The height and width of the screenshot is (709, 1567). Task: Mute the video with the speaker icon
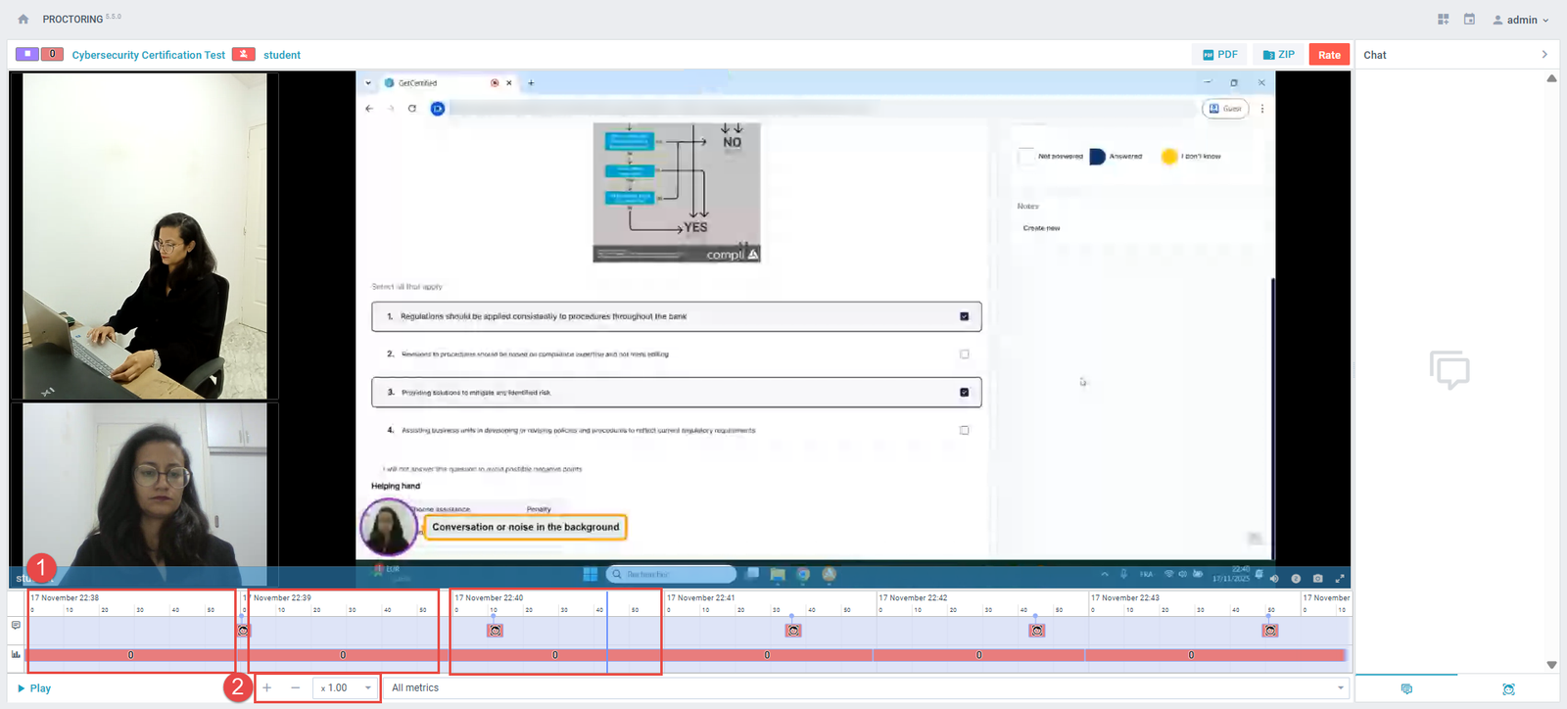(1274, 579)
